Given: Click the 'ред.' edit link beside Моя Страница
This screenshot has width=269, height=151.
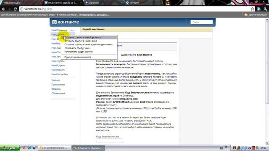Looking at the screenshot, I should point(71,30).
